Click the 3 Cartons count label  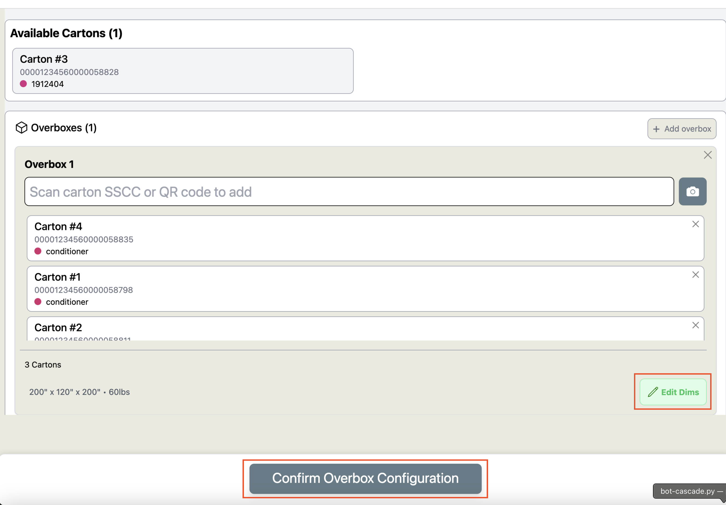43,365
